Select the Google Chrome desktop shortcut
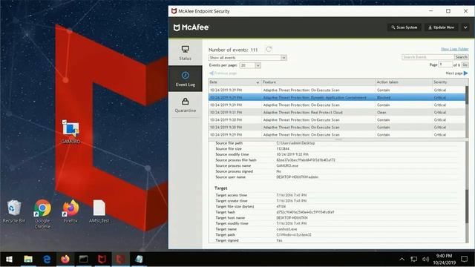 [42, 214]
